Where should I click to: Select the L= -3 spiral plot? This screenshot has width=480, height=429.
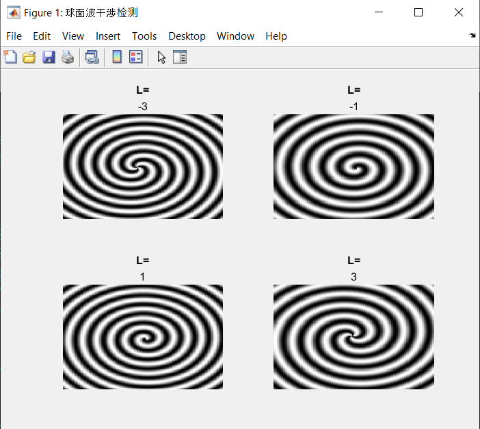(143, 167)
